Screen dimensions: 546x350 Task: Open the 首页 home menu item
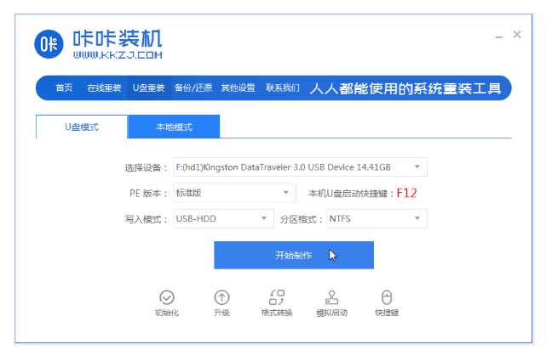tap(64, 87)
